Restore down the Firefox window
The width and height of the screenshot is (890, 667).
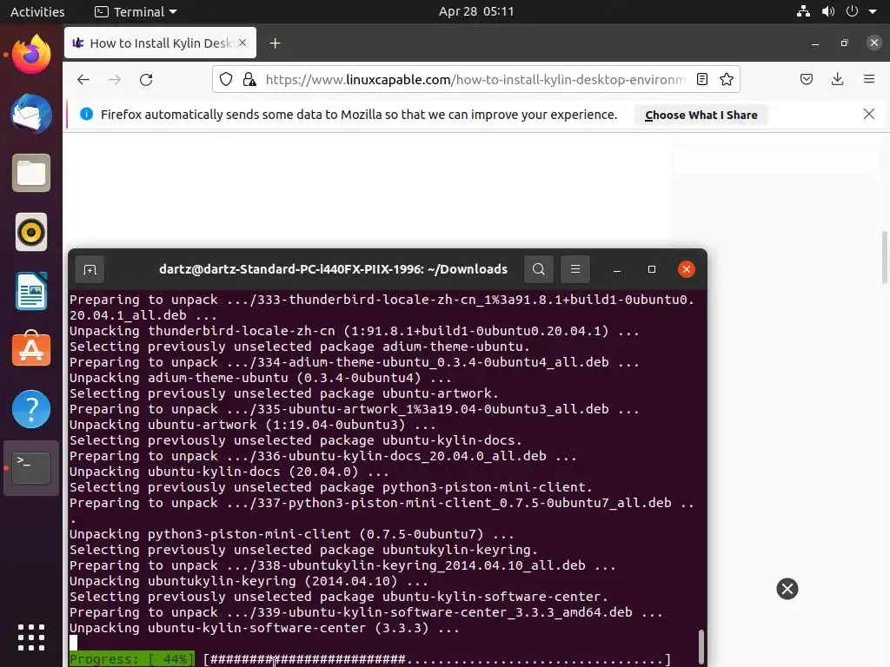click(845, 43)
